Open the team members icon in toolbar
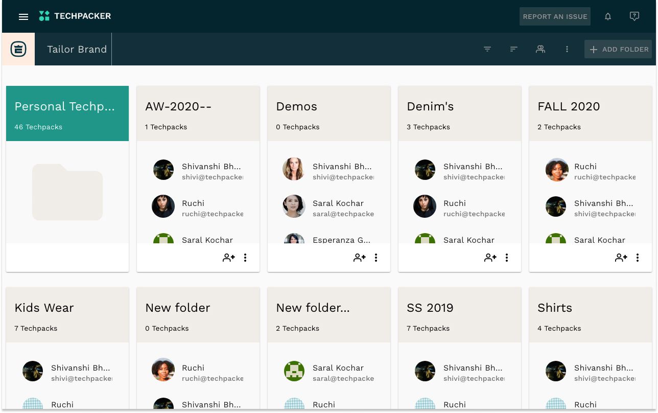The image size is (658, 413). pos(540,49)
